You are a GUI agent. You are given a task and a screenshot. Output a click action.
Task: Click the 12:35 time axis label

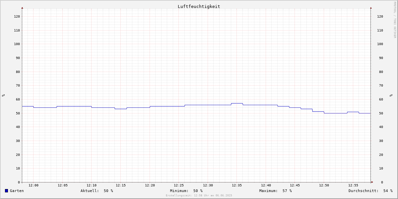point(237,185)
